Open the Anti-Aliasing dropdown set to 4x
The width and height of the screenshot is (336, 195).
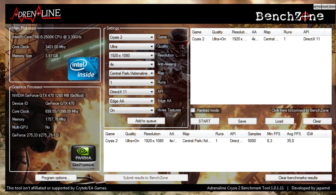pyautogui.click(x=132, y=64)
